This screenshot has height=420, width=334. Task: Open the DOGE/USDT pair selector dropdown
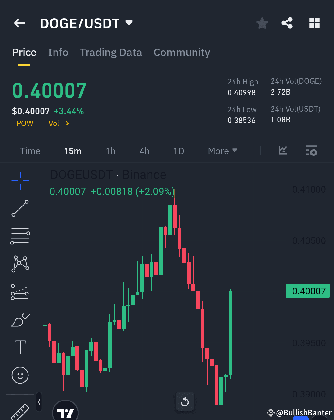(87, 23)
